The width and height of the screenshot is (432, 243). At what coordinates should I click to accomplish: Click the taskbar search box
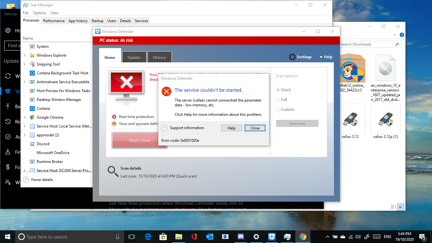[70, 237]
